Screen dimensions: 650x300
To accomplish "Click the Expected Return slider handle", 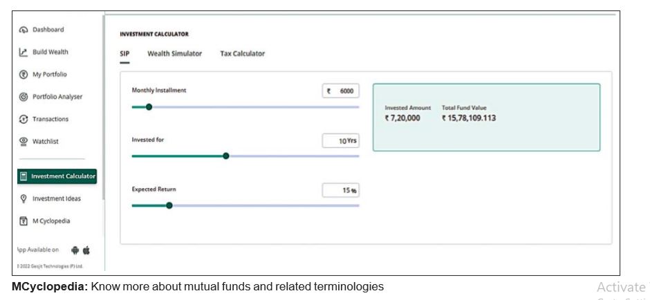I will point(169,205).
